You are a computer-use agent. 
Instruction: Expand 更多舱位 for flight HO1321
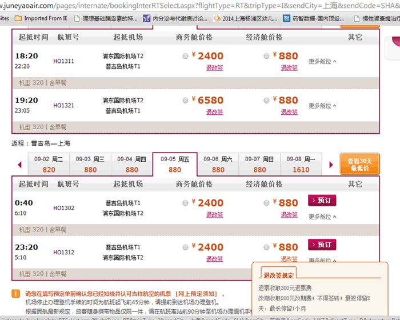[x=322, y=106]
